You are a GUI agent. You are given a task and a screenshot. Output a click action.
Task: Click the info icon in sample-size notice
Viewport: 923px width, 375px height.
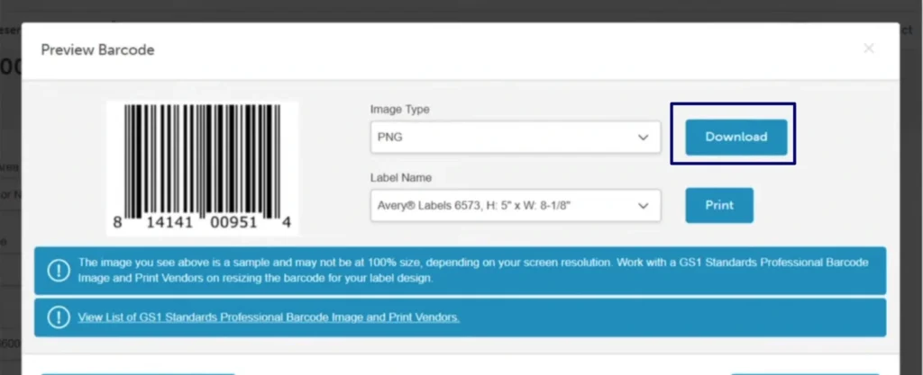[x=59, y=271]
